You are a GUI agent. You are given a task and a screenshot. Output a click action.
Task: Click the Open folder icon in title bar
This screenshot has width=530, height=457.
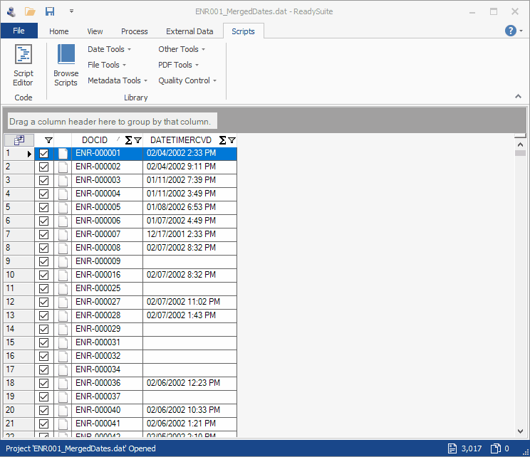pyautogui.click(x=30, y=11)
